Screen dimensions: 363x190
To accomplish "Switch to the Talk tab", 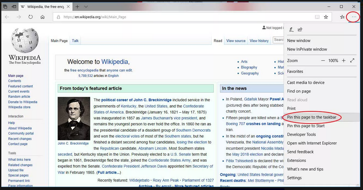I will click(75, 41).
